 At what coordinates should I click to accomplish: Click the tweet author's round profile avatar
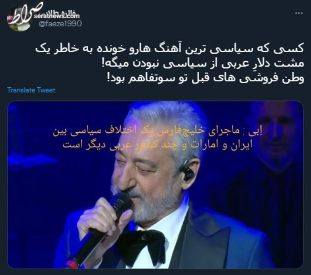20,19
